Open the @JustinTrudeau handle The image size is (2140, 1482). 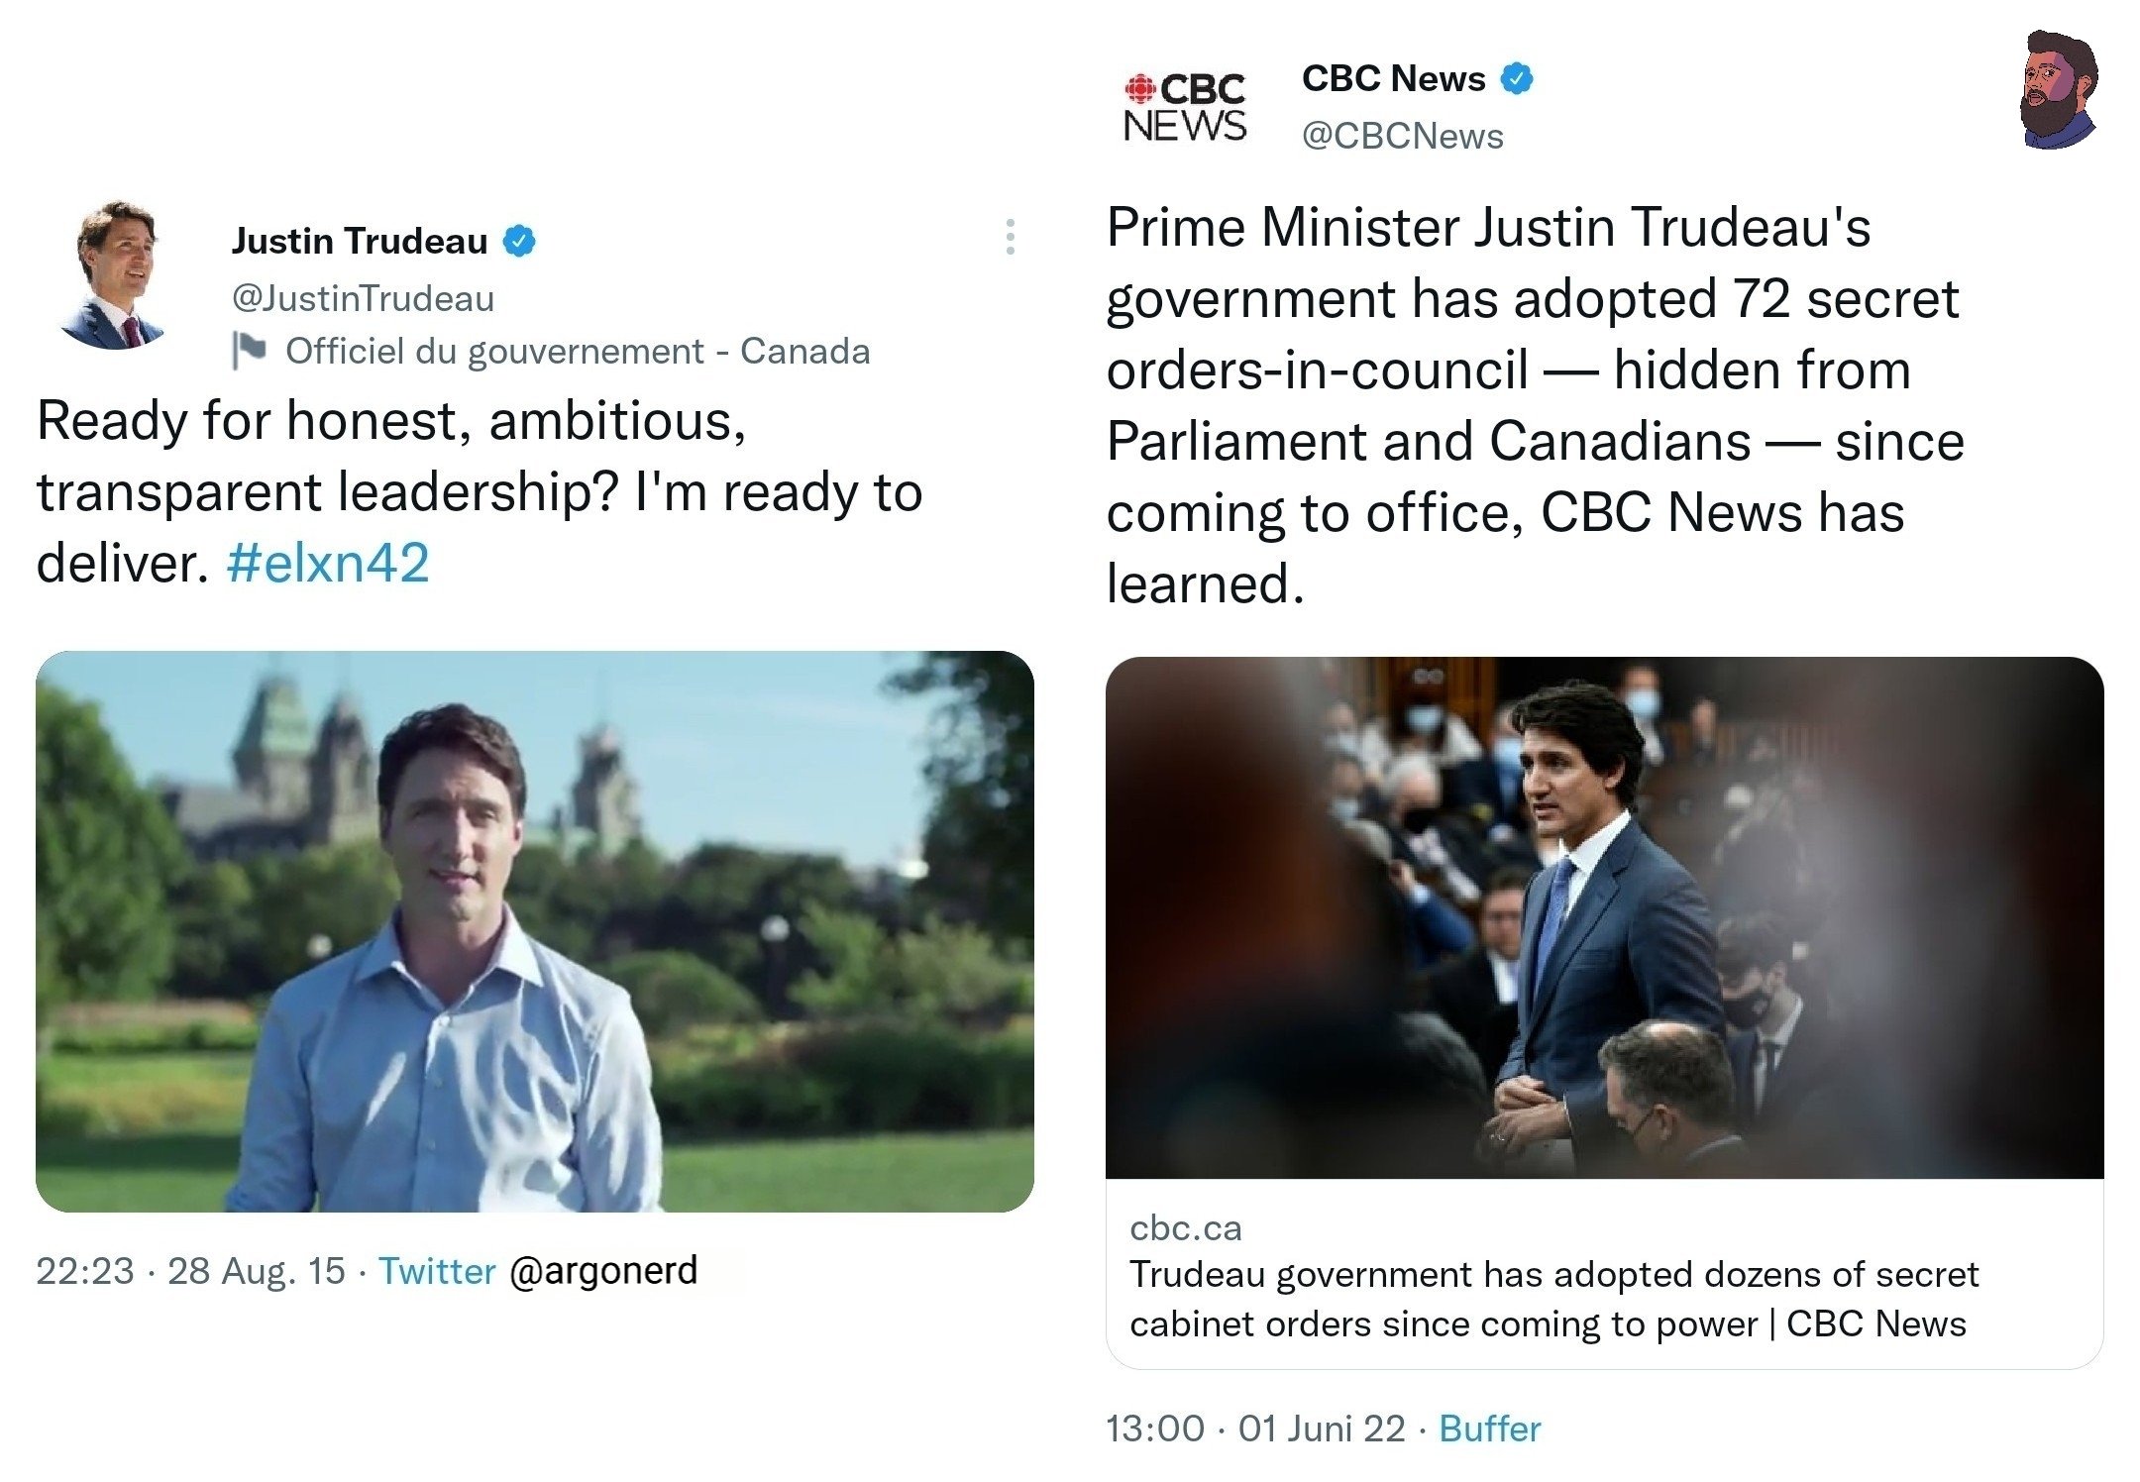[363, 298]
